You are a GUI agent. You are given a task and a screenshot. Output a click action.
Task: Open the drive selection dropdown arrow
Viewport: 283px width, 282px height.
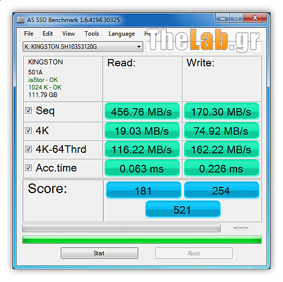(x=139, y=46)
